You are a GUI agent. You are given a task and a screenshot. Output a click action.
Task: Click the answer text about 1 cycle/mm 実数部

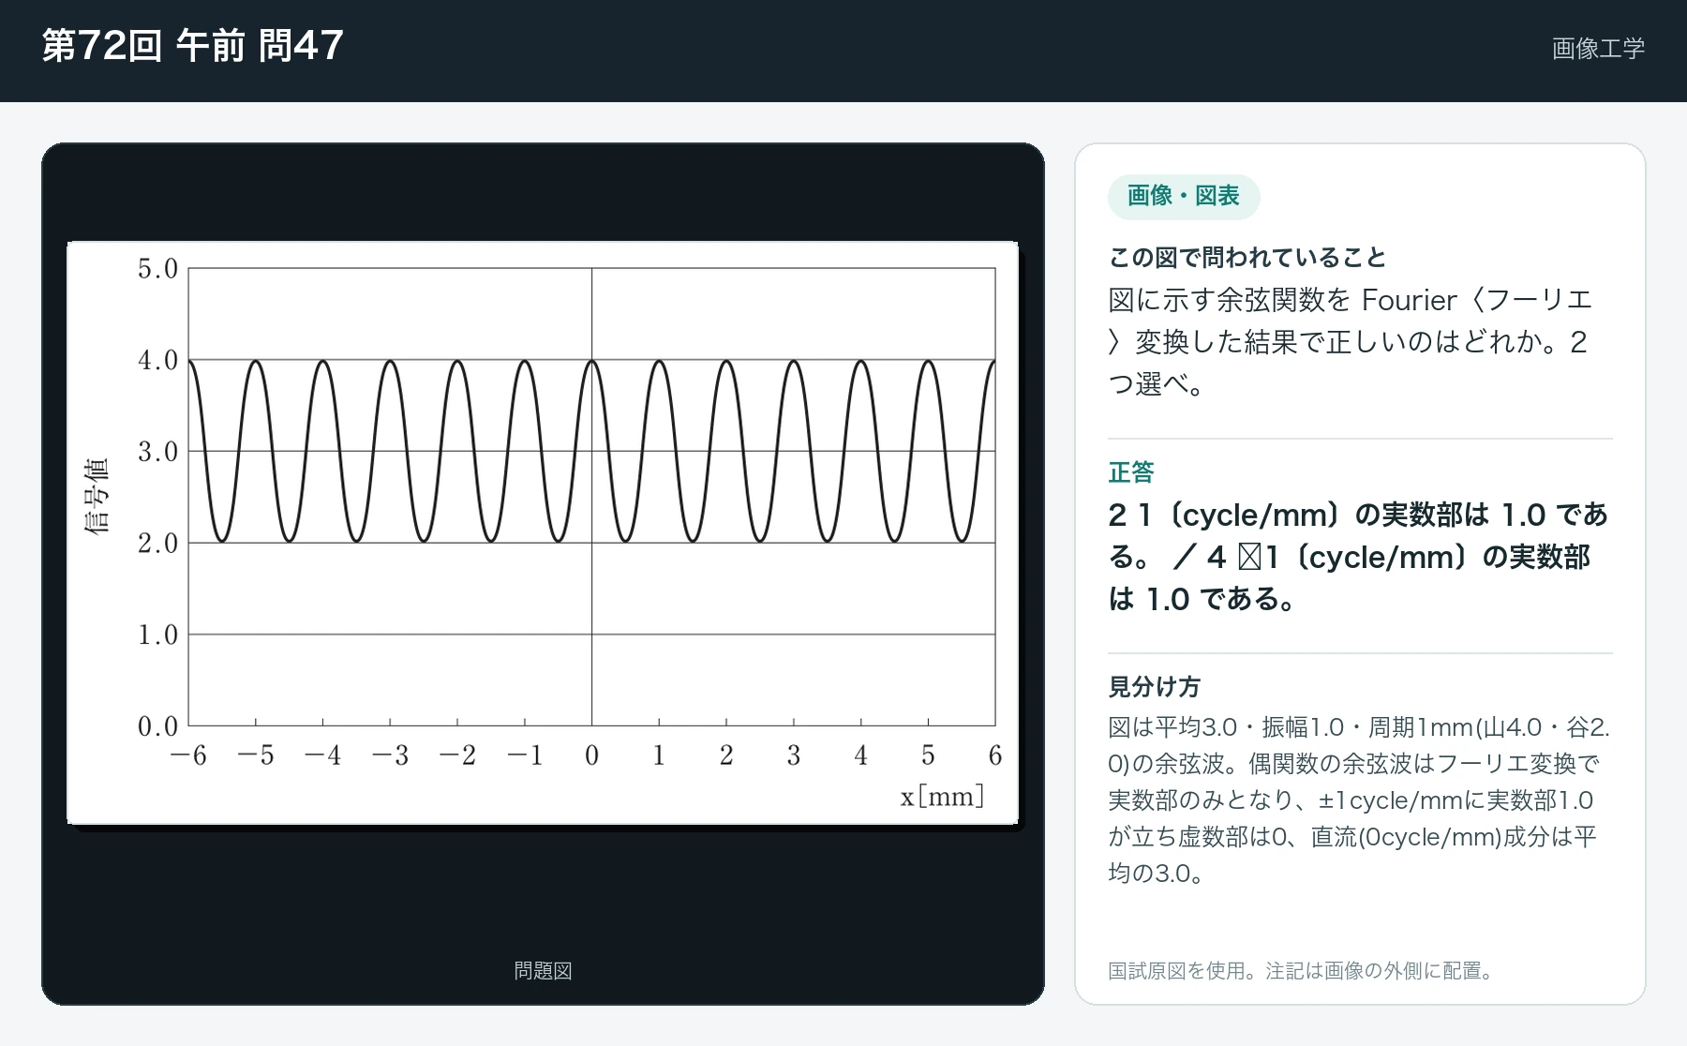(1357, 557)
